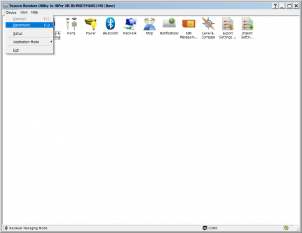Click the Receiver Managing Mode status icon
302x233 pixels.
click(x=6, y=228)
